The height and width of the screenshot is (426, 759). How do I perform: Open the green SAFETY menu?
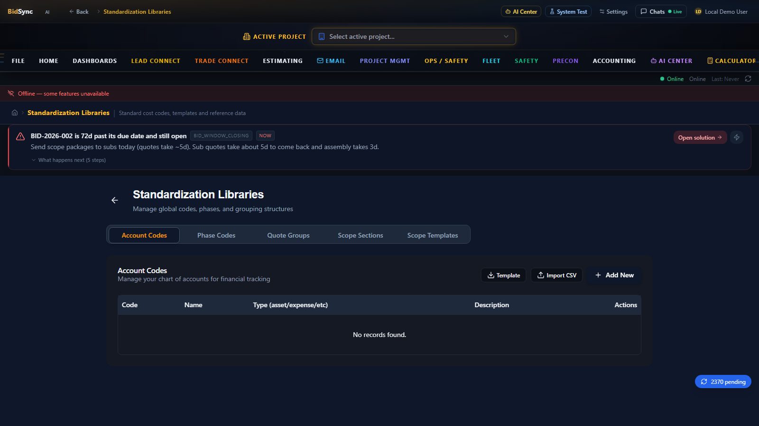[x=527, y=61]
